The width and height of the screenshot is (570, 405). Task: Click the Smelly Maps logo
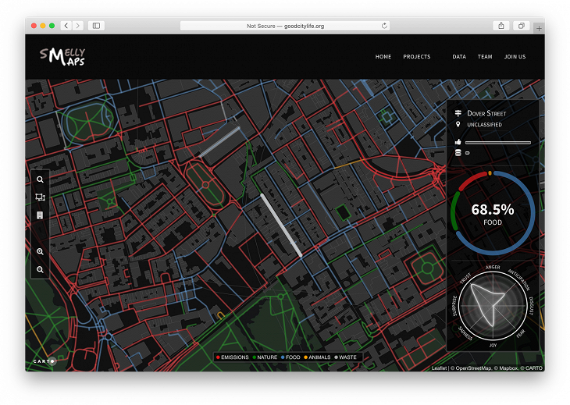62,56
